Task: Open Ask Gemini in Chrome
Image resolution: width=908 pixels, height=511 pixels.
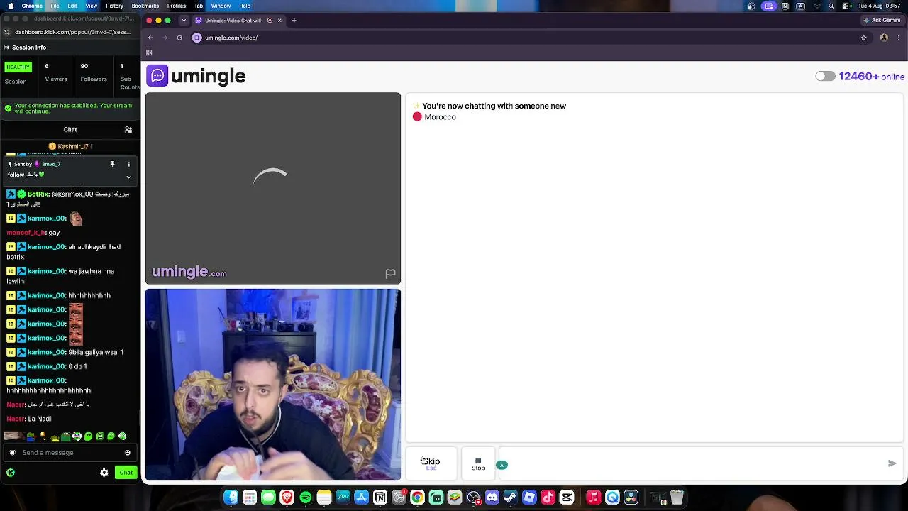Action: click(x=883, y=20)
